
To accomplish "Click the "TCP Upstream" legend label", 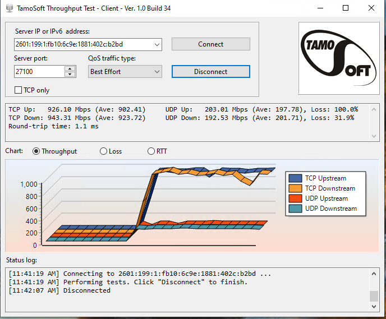I will 325,178.
